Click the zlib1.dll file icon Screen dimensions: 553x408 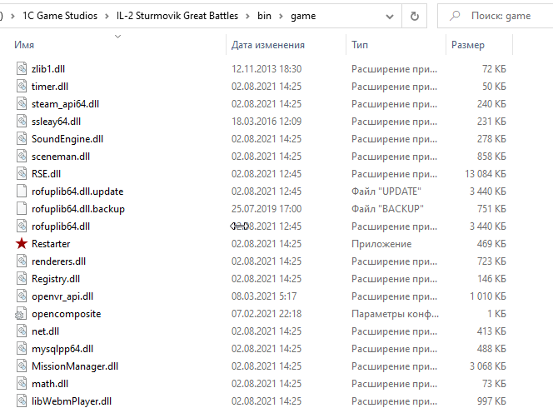pos(22,69)
